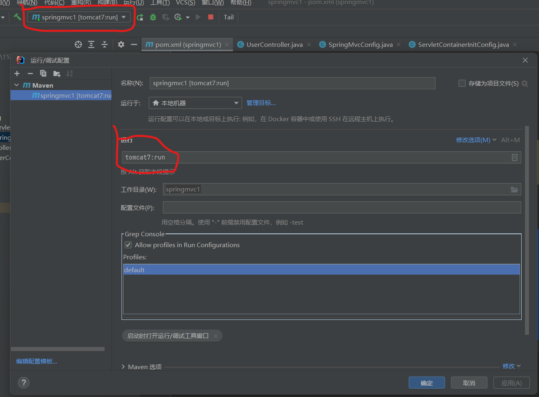The image size is (539, 397).
Task: Click the hammer Build Project icon
Action: (x=17, y=17)
